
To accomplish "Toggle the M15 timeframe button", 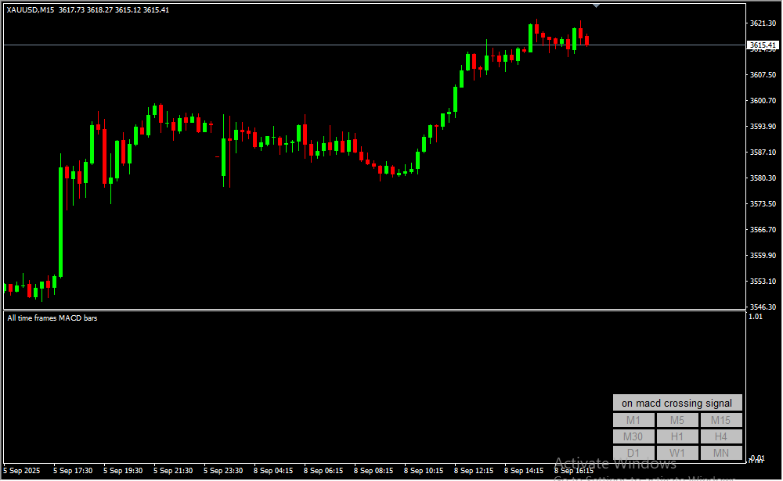I will [x=721, y=420].
